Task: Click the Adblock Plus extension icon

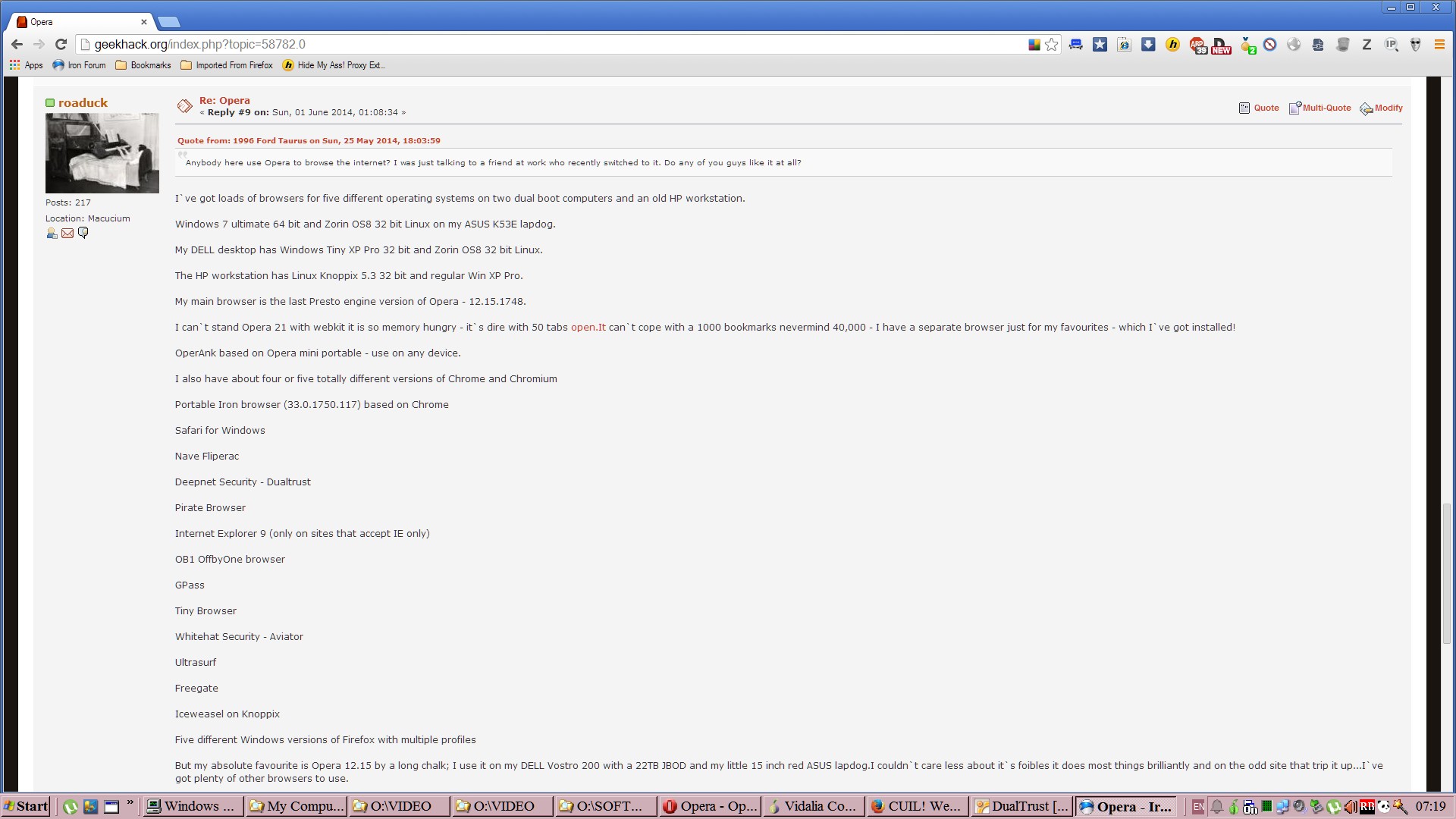Action: 1197,45
